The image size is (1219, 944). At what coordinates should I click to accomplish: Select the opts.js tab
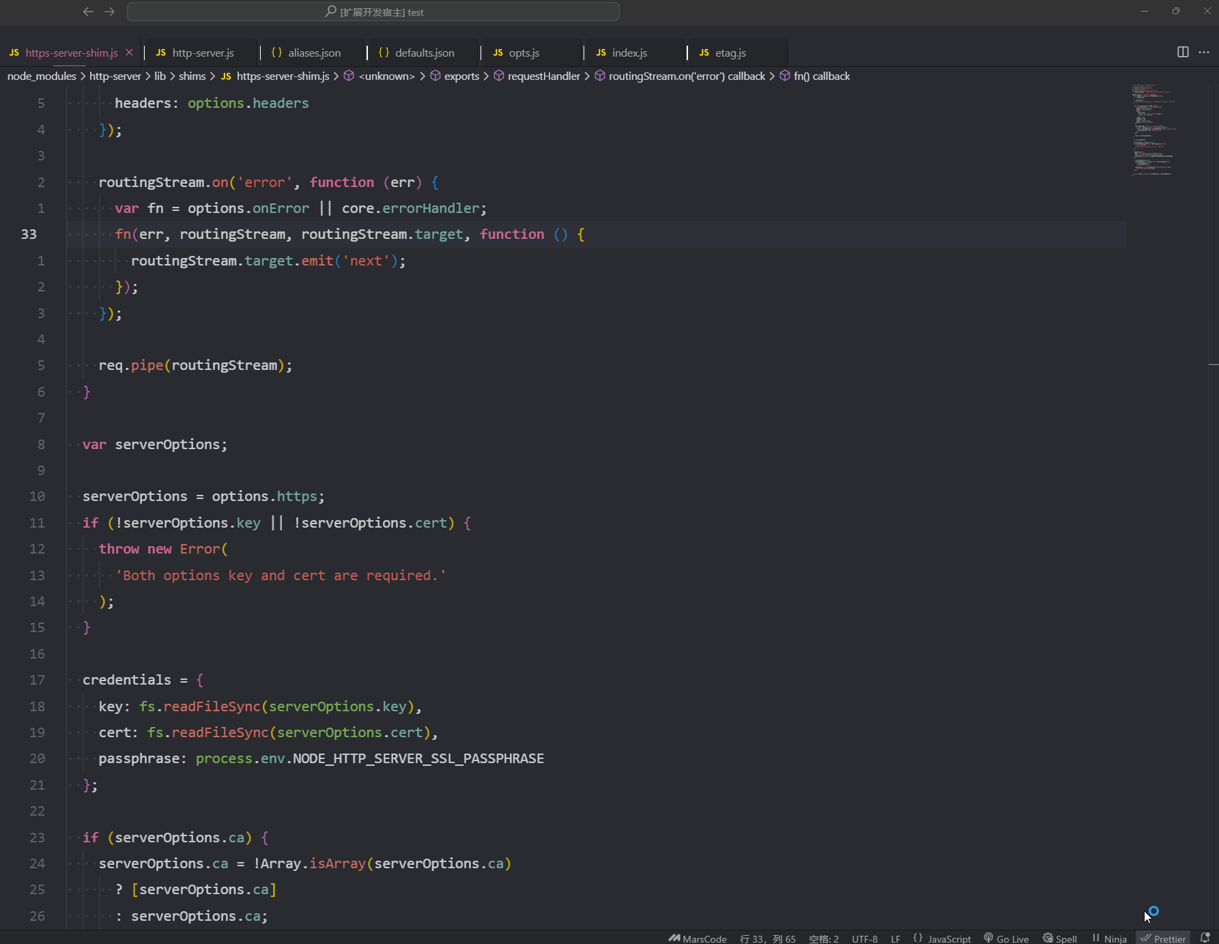[x=524, y=53]
